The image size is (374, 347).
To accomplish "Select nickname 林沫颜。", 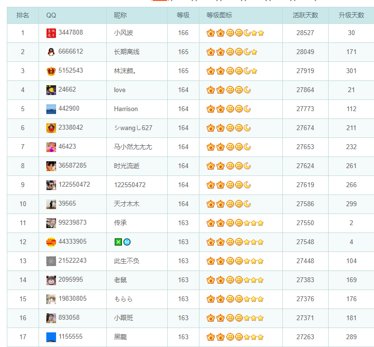I will click(x=125, y=71).
